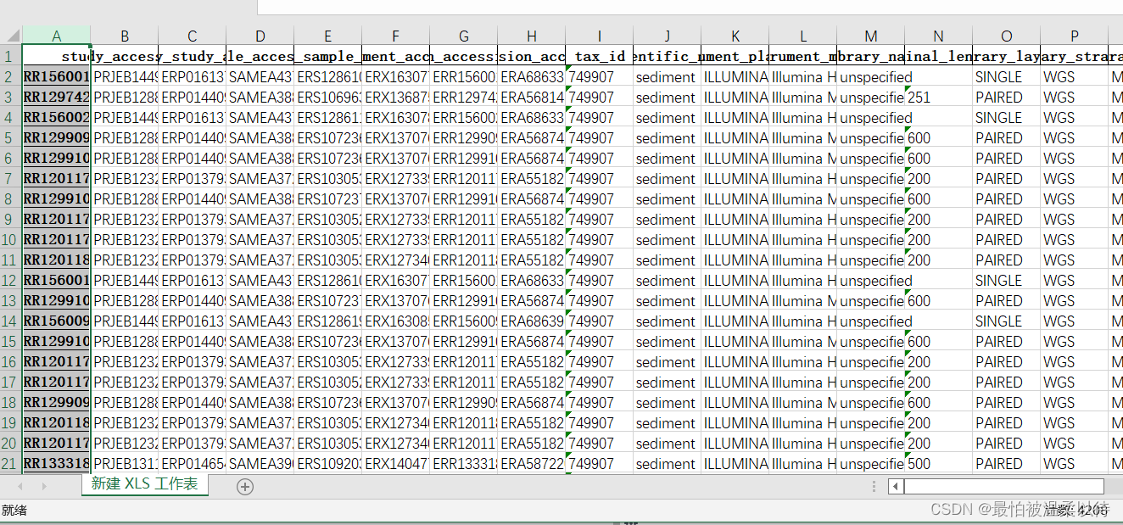Click the sediment cell in row 7
The width and height of the screenshot is (1123, 525).
click(x=668, y=178)
